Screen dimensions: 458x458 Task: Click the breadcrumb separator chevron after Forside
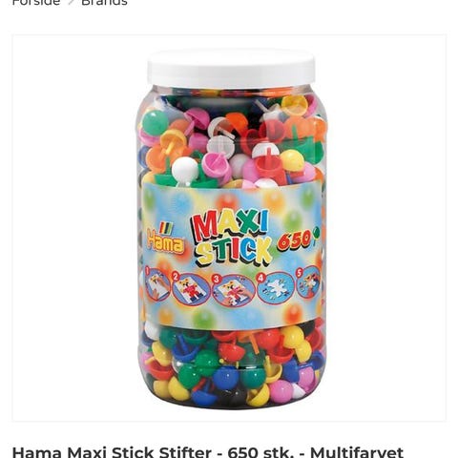point(71,3)
